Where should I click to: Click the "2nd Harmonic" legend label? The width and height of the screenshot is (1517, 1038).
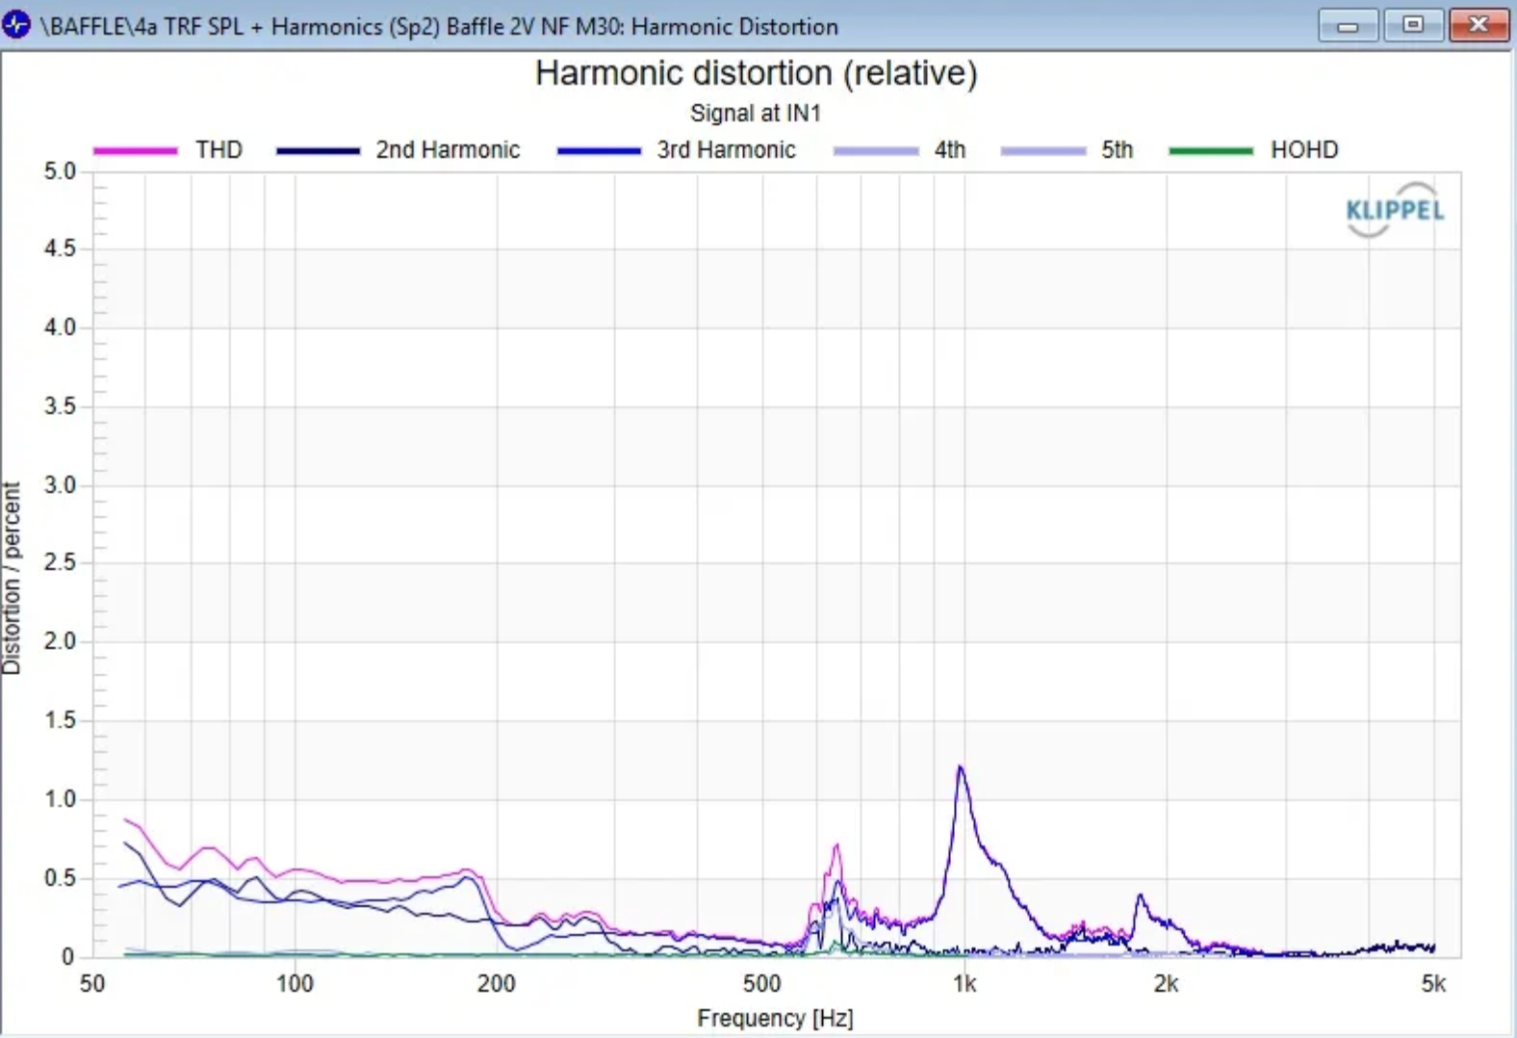tap(448, 150)
